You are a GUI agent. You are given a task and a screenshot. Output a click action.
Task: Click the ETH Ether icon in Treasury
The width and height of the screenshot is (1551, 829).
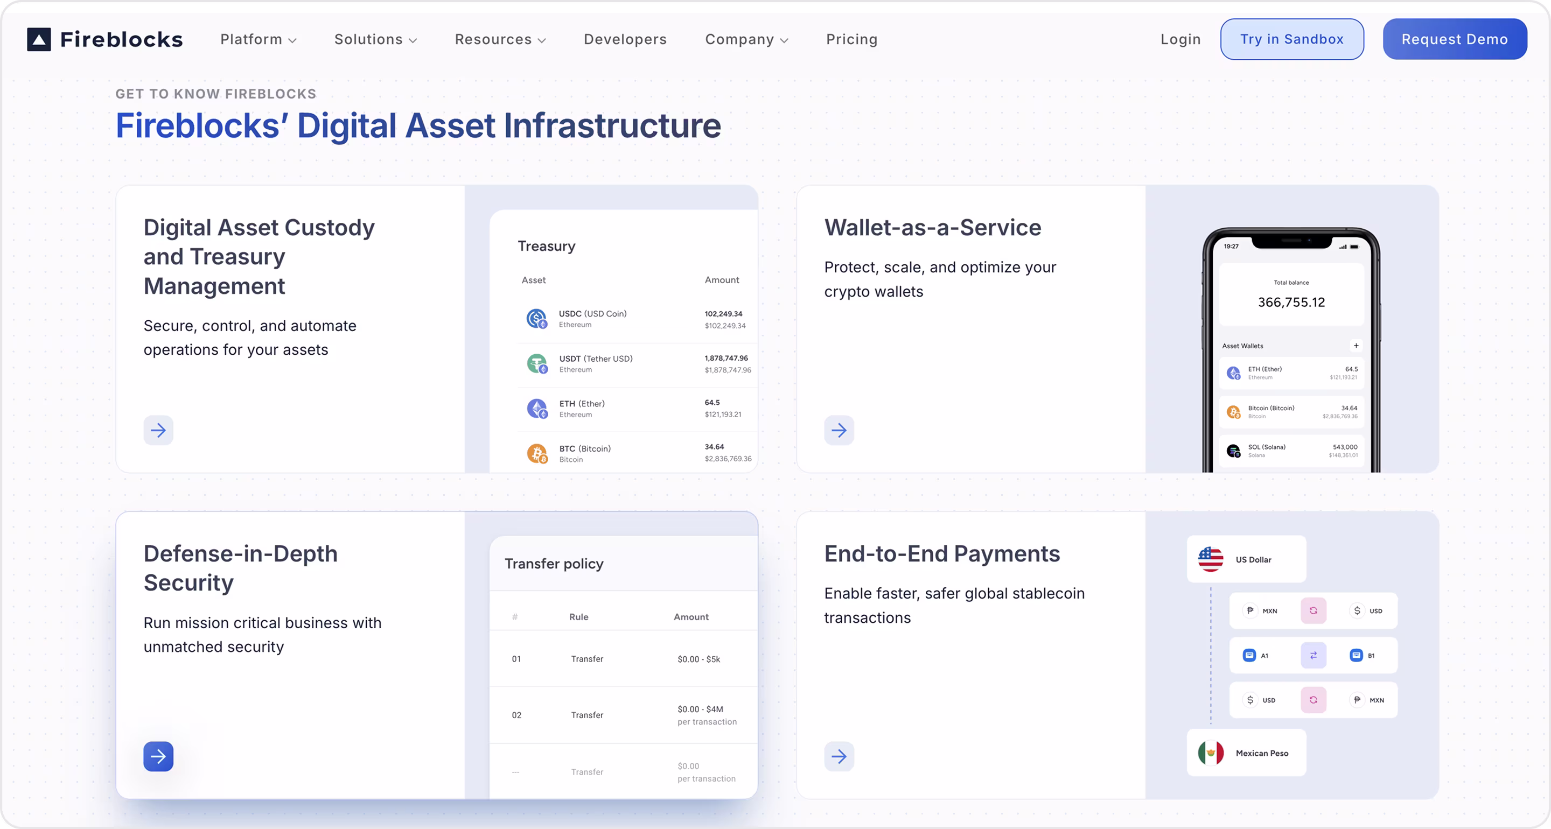pyautogui.click(x=536, y=409)
